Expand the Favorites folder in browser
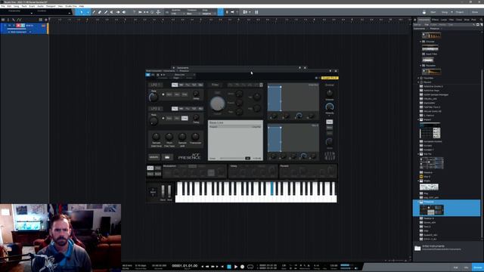 pos(418,78)
